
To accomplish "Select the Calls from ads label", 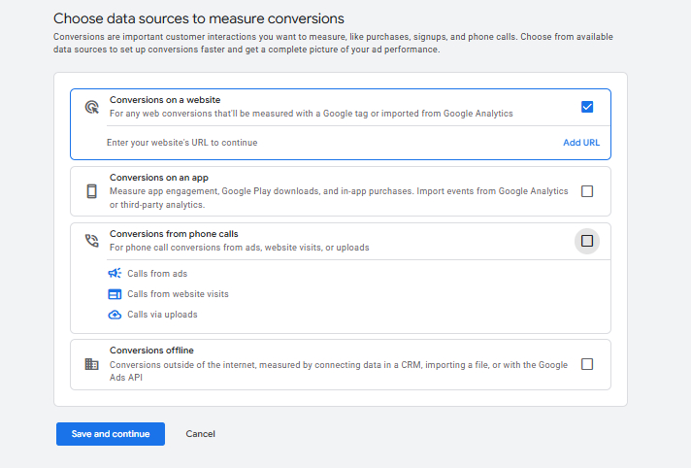I will pyautogui.click(x=157, y=274).
